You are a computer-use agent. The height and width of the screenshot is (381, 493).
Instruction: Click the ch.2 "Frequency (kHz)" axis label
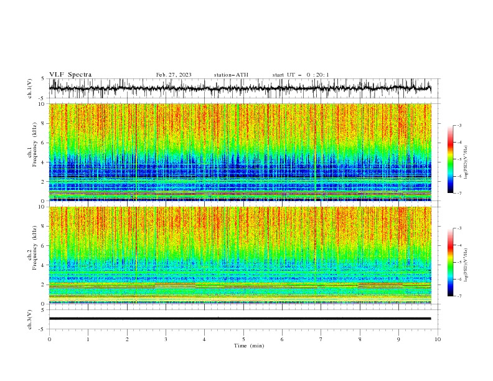34,248
